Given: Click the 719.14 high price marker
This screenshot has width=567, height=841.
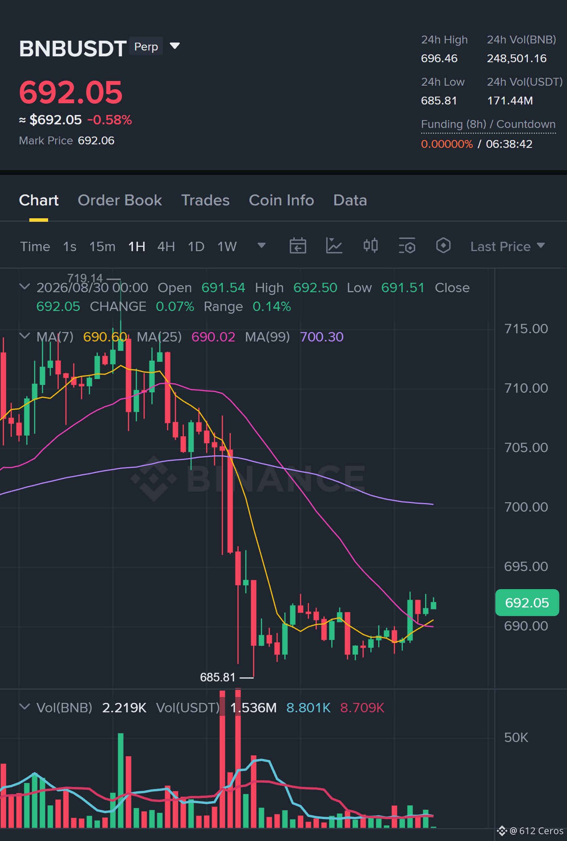Looking at the screenshot, I should click(85, 278).
